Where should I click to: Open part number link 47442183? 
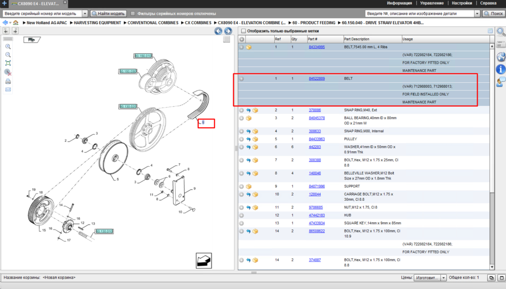(x=317, y=215)
